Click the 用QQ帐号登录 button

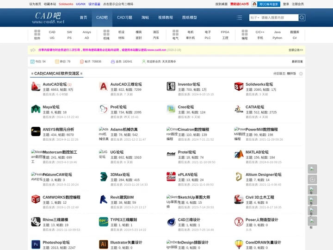266,4
